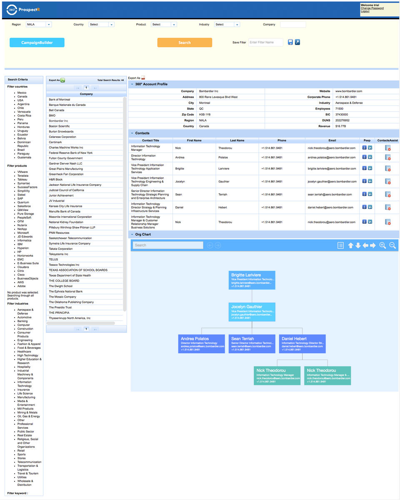Go to previous org chart search result
Image resolution: width=400 pixels, height=500 pixels.
coord(210,245)
